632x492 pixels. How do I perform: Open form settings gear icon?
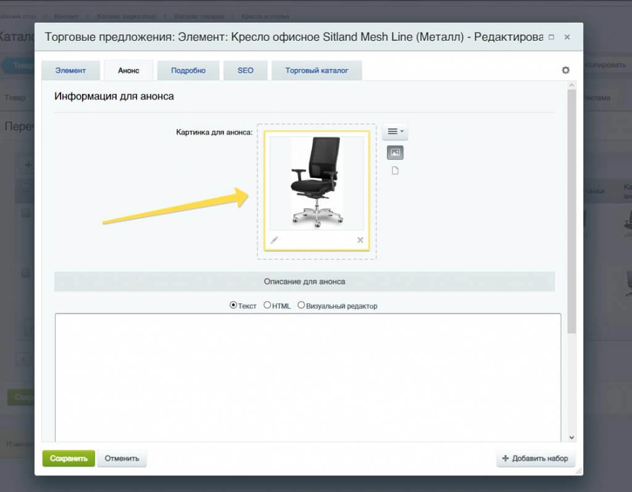tap(566, 70)
